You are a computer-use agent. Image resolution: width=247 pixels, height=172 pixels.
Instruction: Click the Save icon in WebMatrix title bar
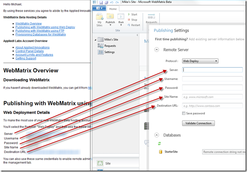(x=101, y=2)
